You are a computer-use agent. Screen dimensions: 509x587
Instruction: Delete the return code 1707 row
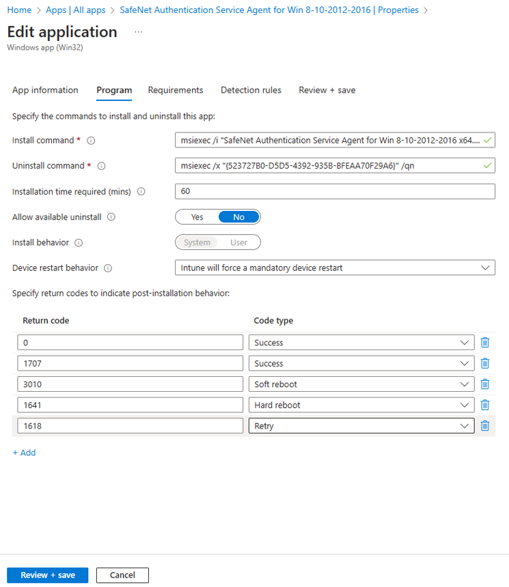484,364
